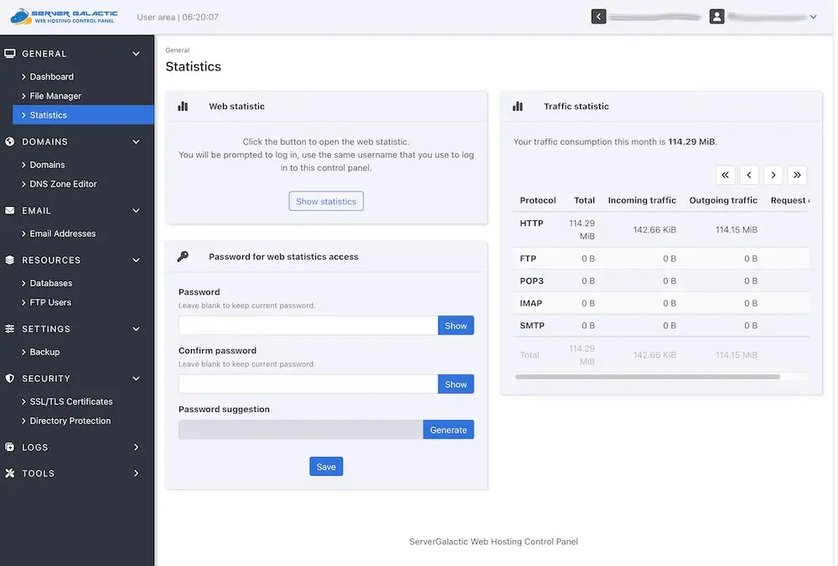The image size is (838, 566).
Task: Click the traffic table horizontal scrollbar
Action: (x=647, y=377)
